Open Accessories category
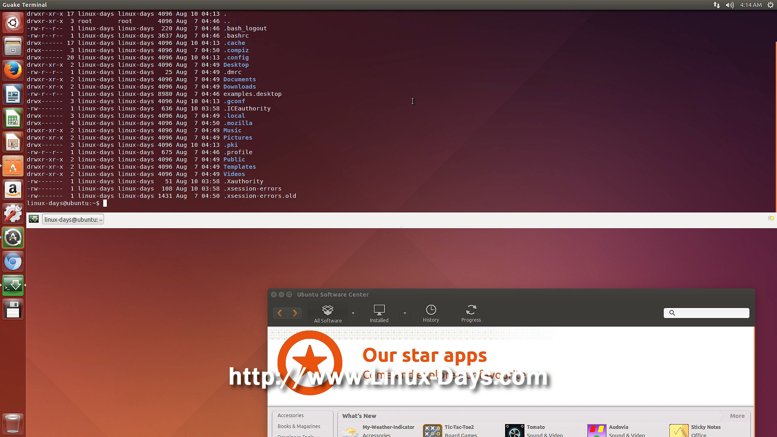The image size is (777, 437). point(291,416)
